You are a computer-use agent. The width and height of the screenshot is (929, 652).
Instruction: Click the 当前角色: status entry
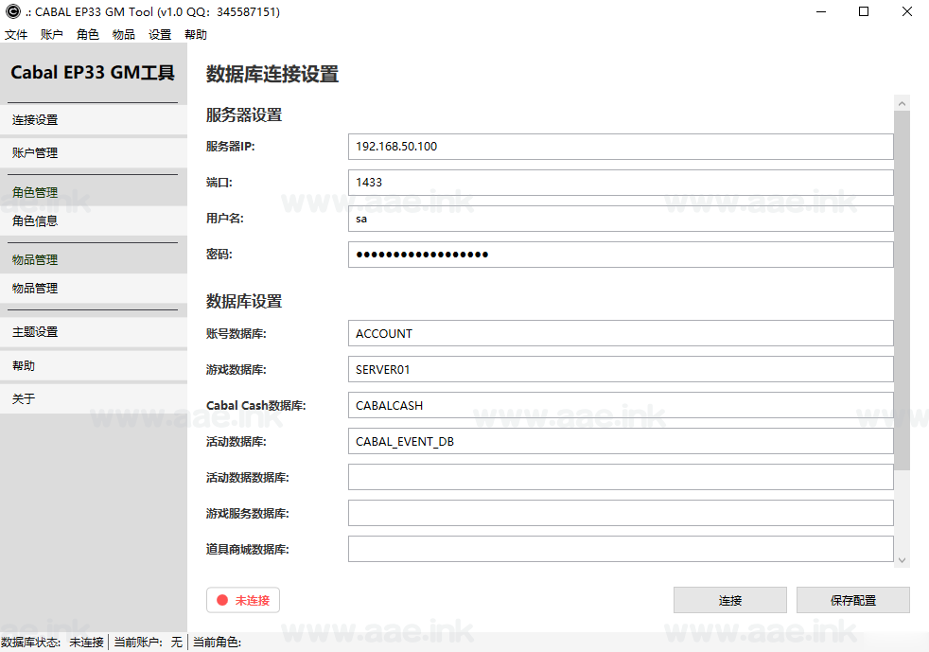[x=217, y=642]
